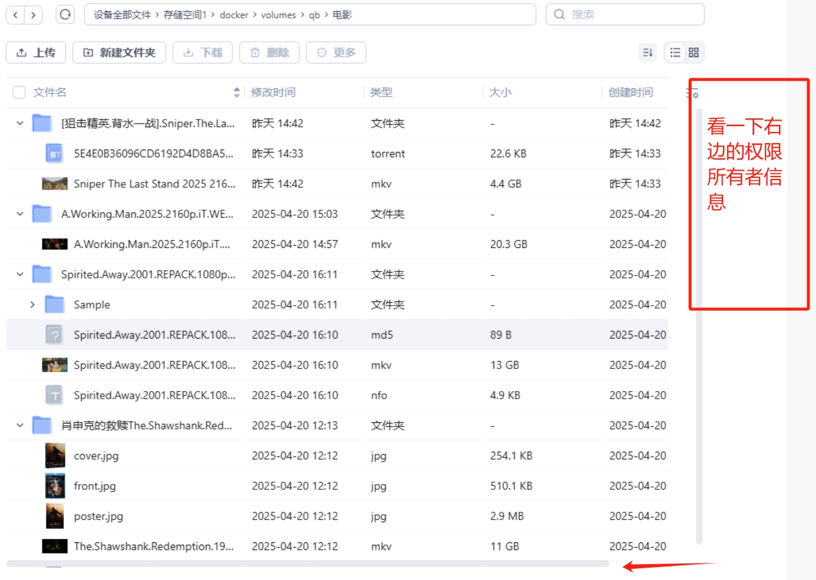816x580 pixels.
Task: Open the md5 file unknown-type icon
Action: pos(55,335)
